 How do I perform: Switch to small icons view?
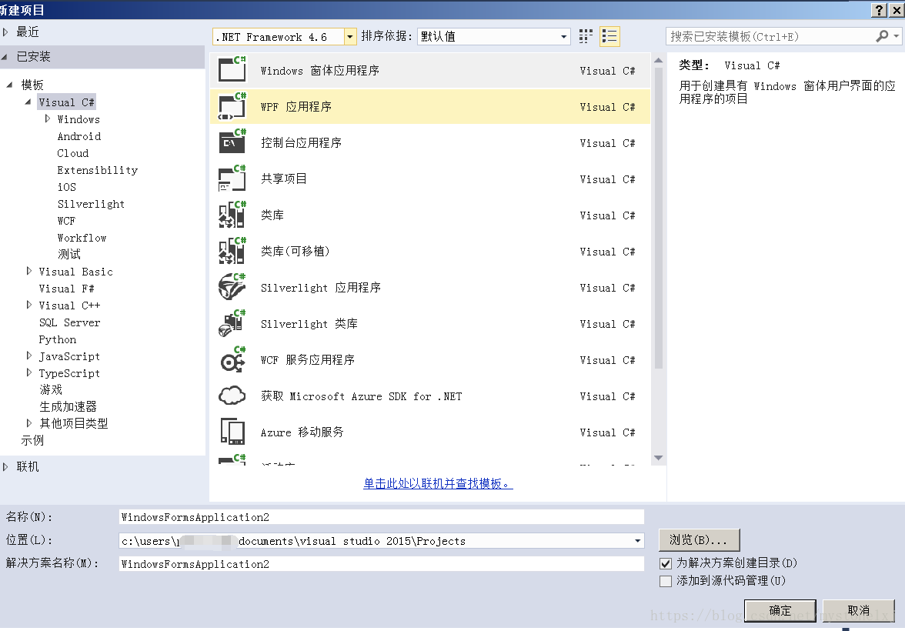[x=585, y=36]
